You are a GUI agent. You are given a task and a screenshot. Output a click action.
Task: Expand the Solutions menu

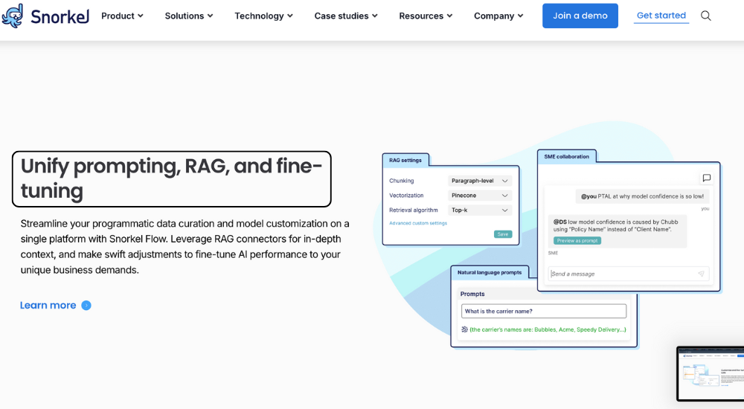click(189, 16)
